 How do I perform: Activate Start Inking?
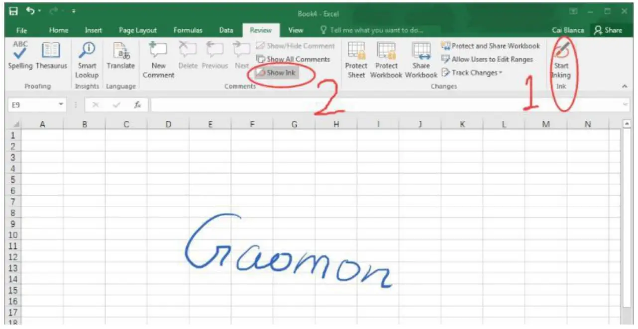pyautogui.click(x=561, y=57)
